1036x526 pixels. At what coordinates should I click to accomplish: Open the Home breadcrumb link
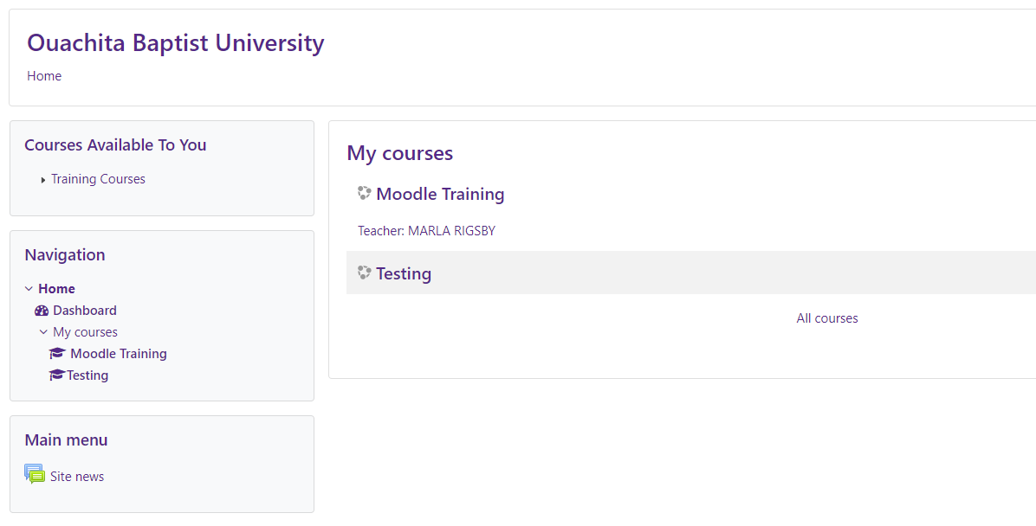44,76
